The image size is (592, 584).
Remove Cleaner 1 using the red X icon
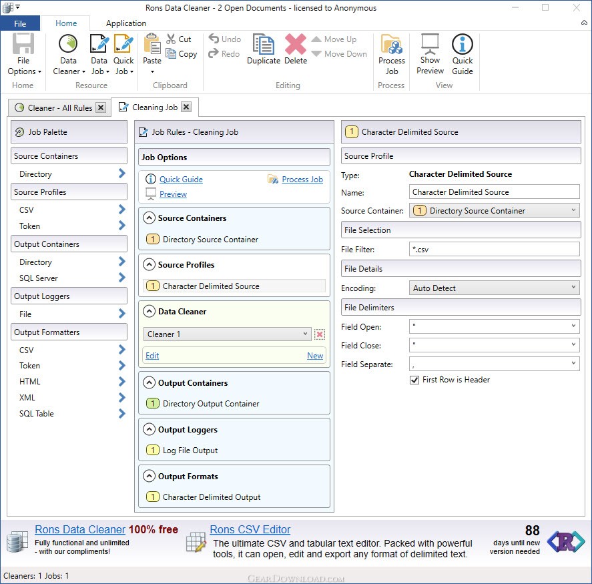point(320,334)
